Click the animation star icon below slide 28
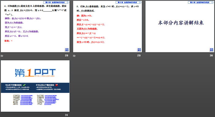This screenshot has width=215, height=117. pos(2,56)
